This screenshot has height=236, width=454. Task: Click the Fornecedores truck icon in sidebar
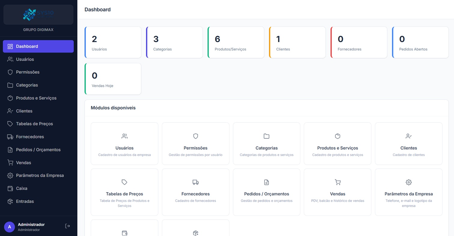point(10,137)
